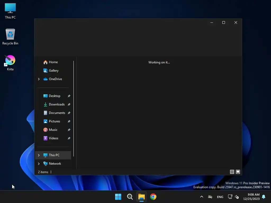Viewport: 271px width, 203px height.
Task: Click the pin icon next to Videos
Action: (69, 138)
